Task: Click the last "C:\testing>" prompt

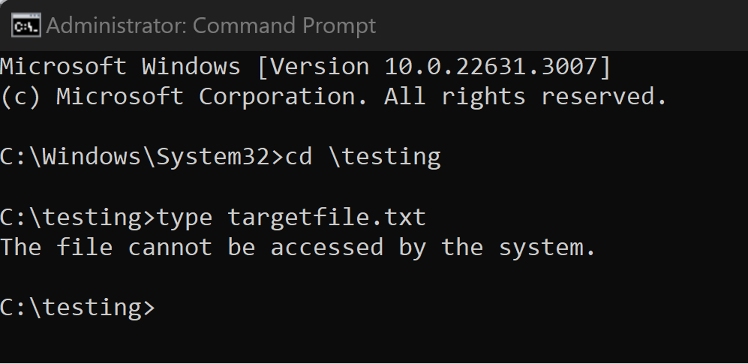Action: coord(77,307)
